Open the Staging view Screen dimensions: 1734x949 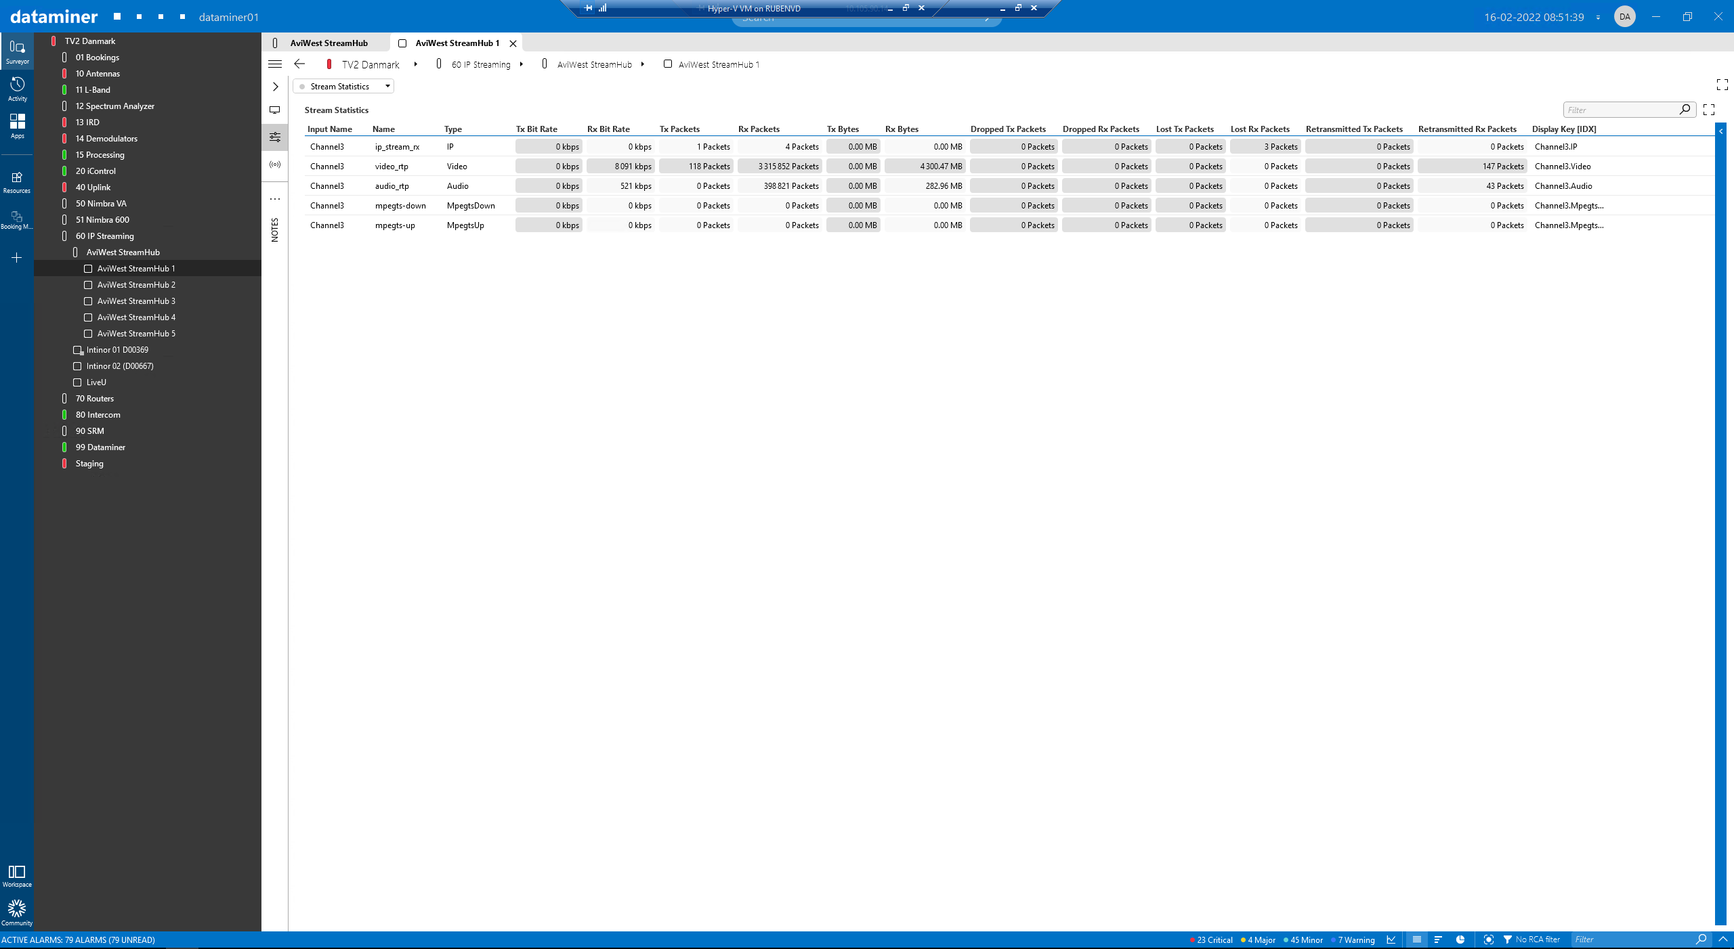89,464
